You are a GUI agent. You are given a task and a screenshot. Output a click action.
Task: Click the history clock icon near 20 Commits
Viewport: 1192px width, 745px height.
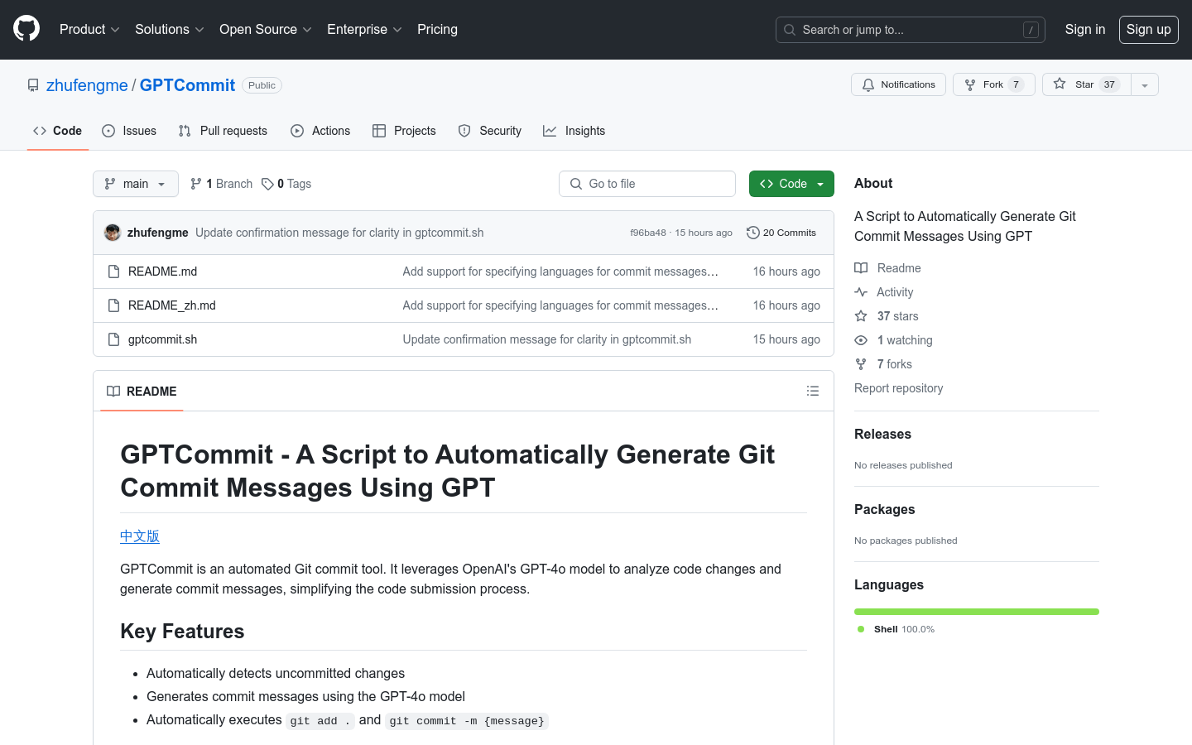point(752,233)
